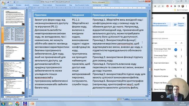189x106 pixels.
Task: Open the Рецензирование ribbon tab
Action: [x=61, y=5]
